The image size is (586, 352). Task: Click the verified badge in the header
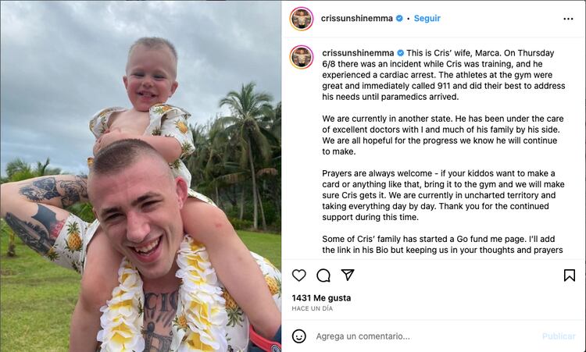tap(399, 18)
